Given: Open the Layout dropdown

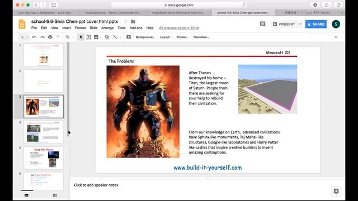Looking at the screenshot, I should pos(166,37).
